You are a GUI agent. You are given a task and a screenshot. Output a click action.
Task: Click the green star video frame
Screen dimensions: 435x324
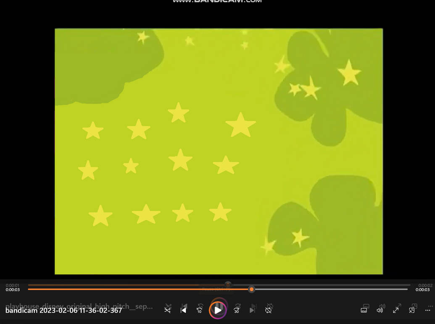coord(219,151)
